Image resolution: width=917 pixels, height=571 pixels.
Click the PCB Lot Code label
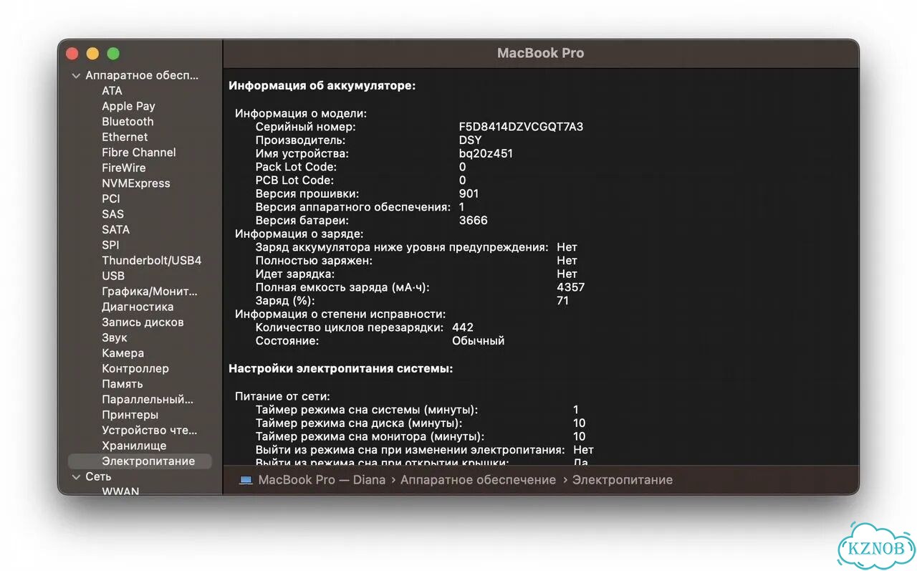point(294,181)
